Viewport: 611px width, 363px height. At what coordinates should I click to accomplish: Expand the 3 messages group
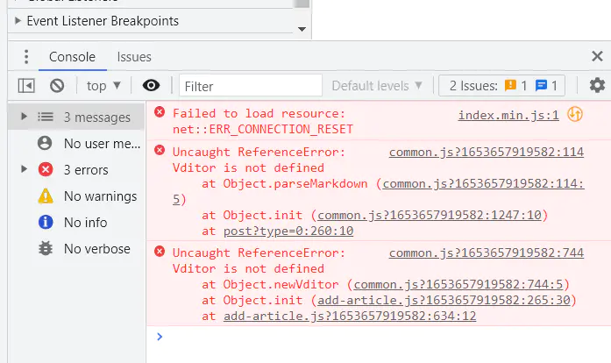pos(24,117)
